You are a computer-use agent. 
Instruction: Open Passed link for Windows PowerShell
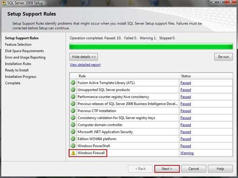(x=186, y=146)
